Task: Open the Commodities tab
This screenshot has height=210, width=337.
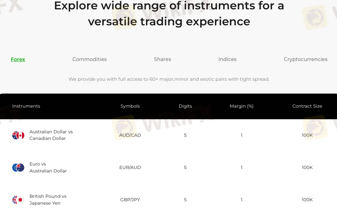Action: [x=89, y=59]
